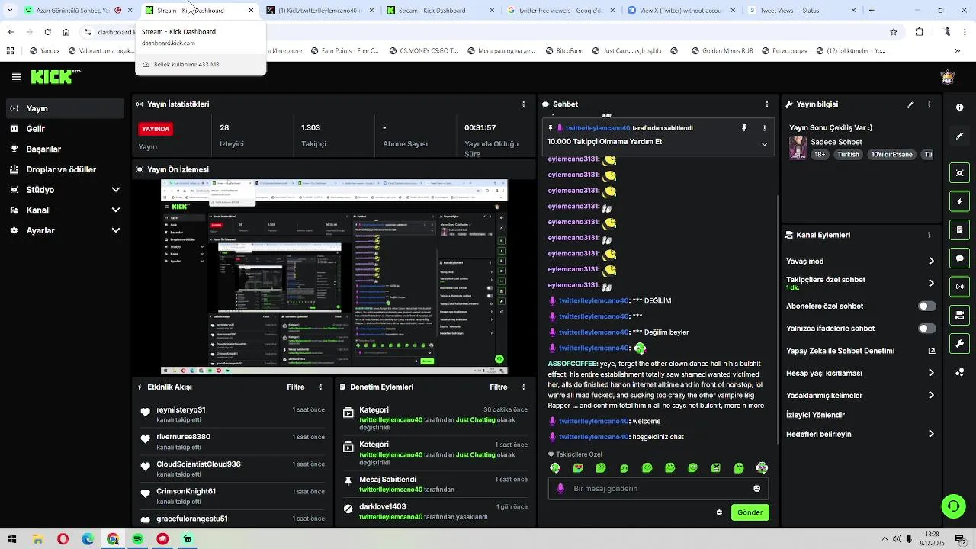Image resolution: width=976 pixels, height=549 pixels.
Task: Click the pin icon on pinned message
Action: pos(744,128)
